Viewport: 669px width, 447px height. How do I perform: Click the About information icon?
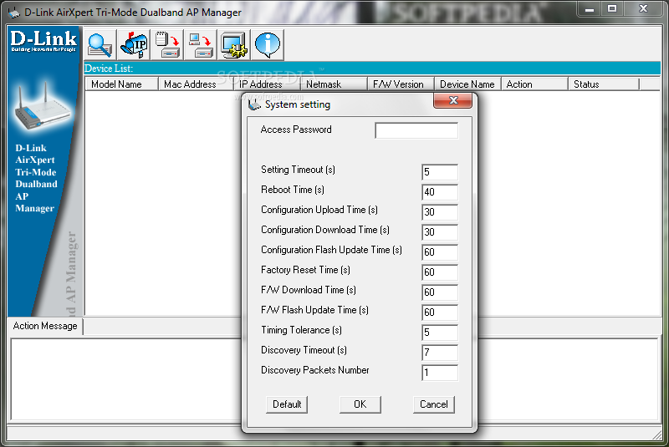point(268,45)
